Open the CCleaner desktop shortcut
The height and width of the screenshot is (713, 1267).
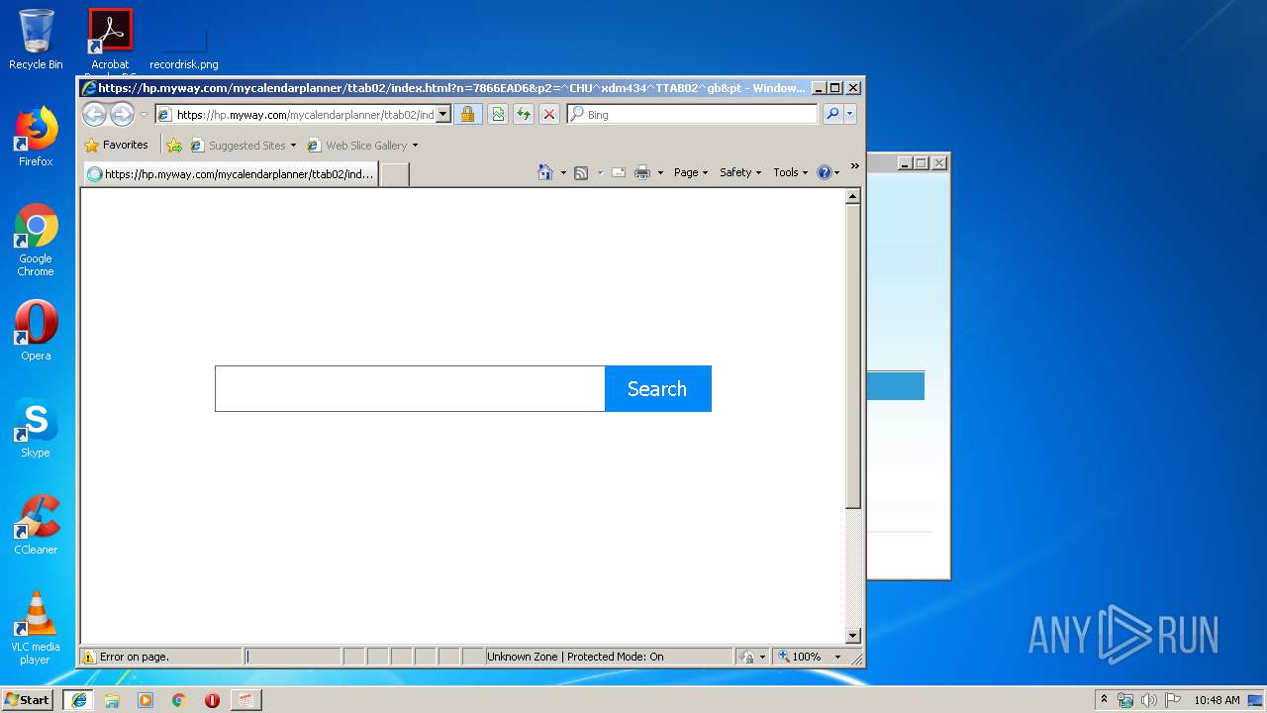(x=36, y=525)
